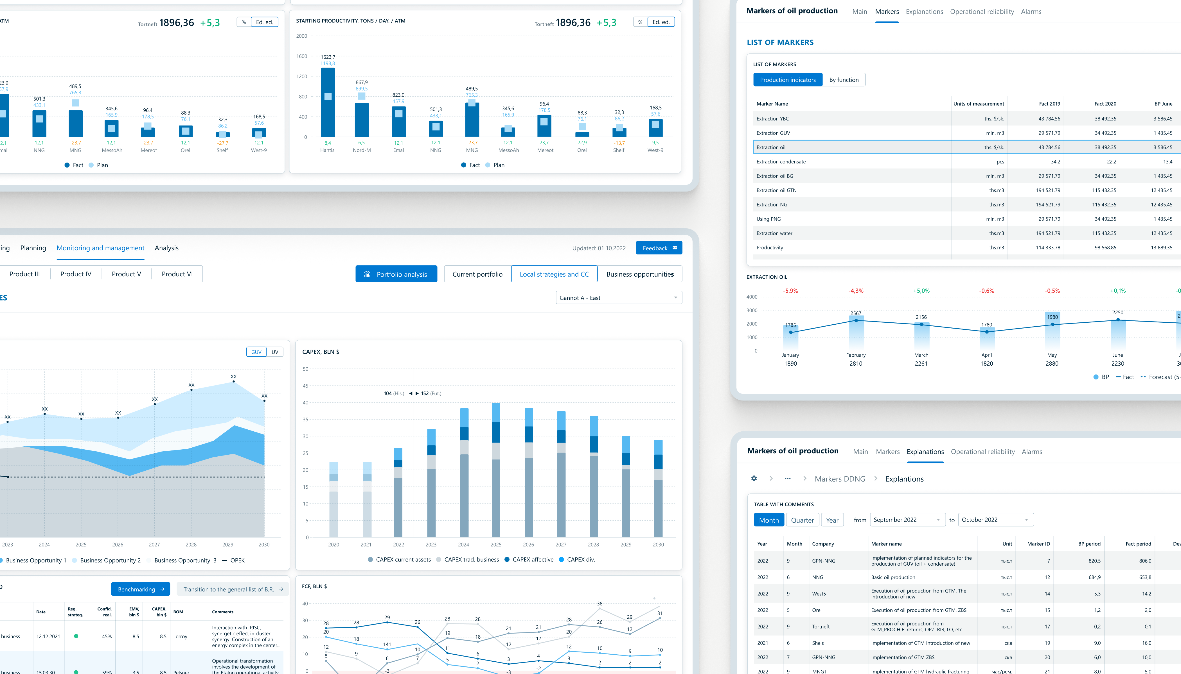
Task: Open the September 2022 from-date dropdown
Action: click(x=907, y=519)
